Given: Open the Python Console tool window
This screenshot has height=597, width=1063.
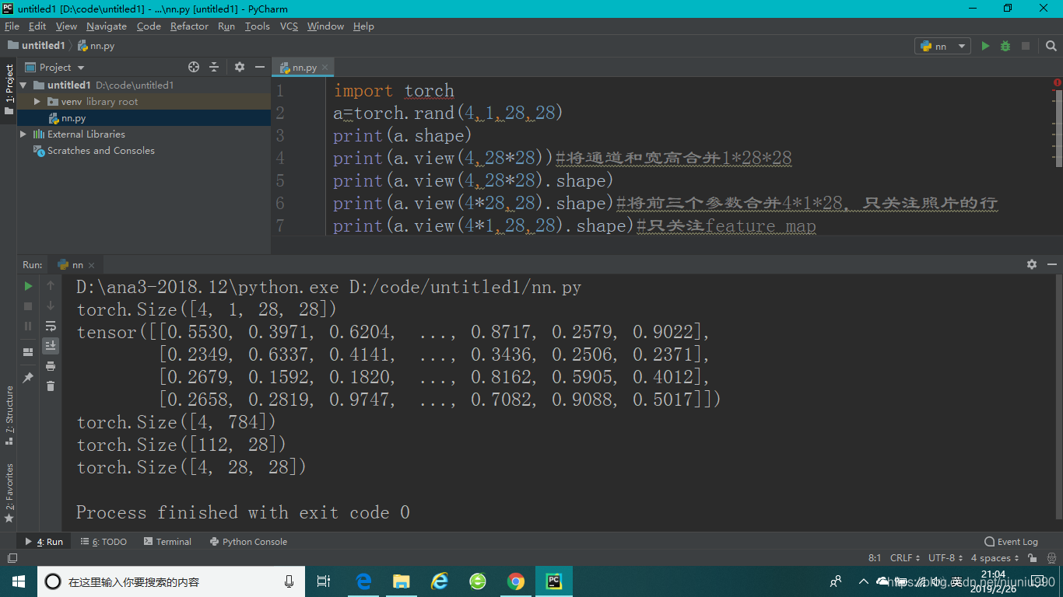Looking at the screenshot, I should [x=248, y=542].
